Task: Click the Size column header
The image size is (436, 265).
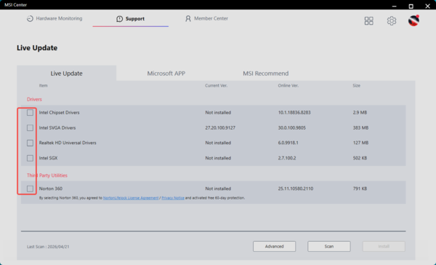Action: [357, 86]
